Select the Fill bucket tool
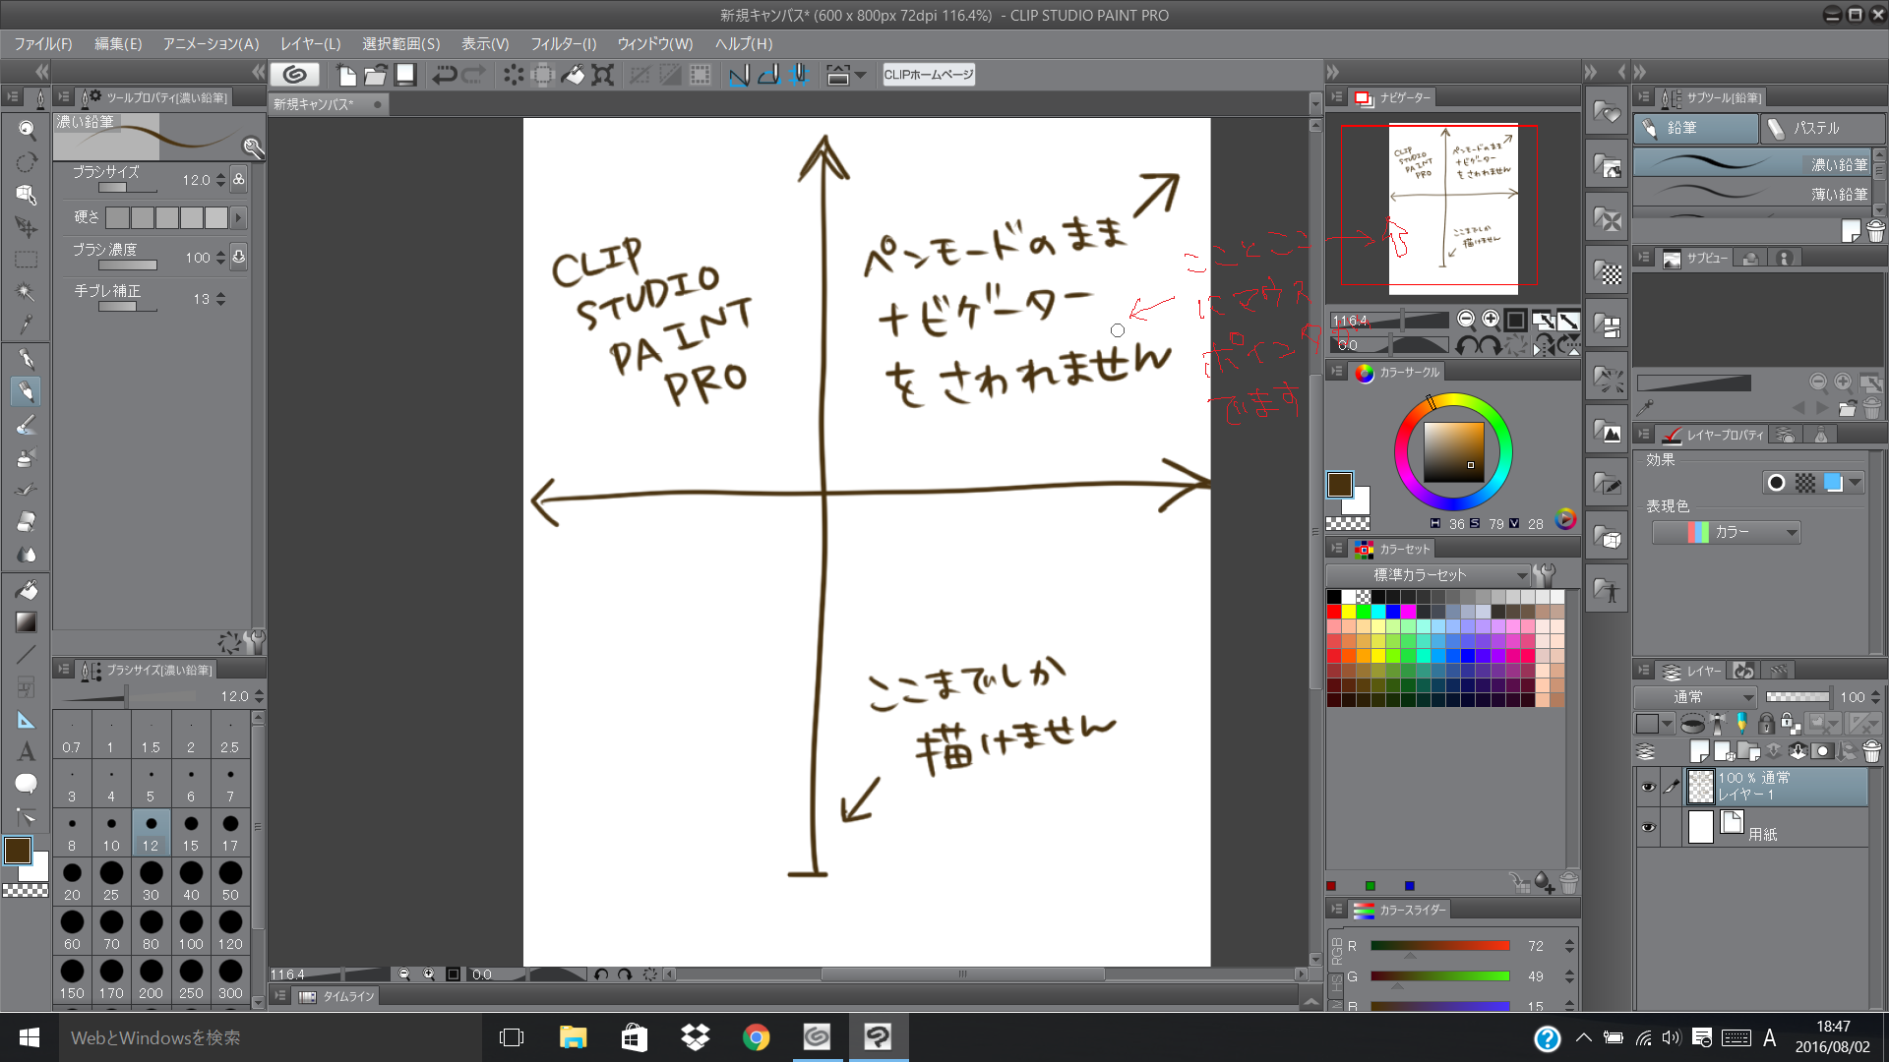This screenshot has width=1889, height=1062. coord(27,590)
